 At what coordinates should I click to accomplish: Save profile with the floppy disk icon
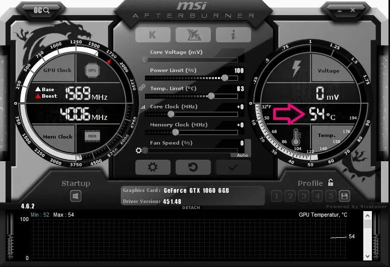tap(345, 196)
